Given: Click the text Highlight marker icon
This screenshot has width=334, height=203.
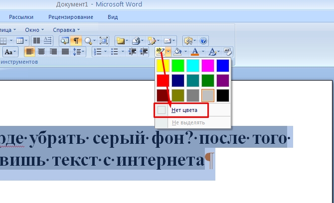Looking at the screenshot, I should [x=160, y=51].
